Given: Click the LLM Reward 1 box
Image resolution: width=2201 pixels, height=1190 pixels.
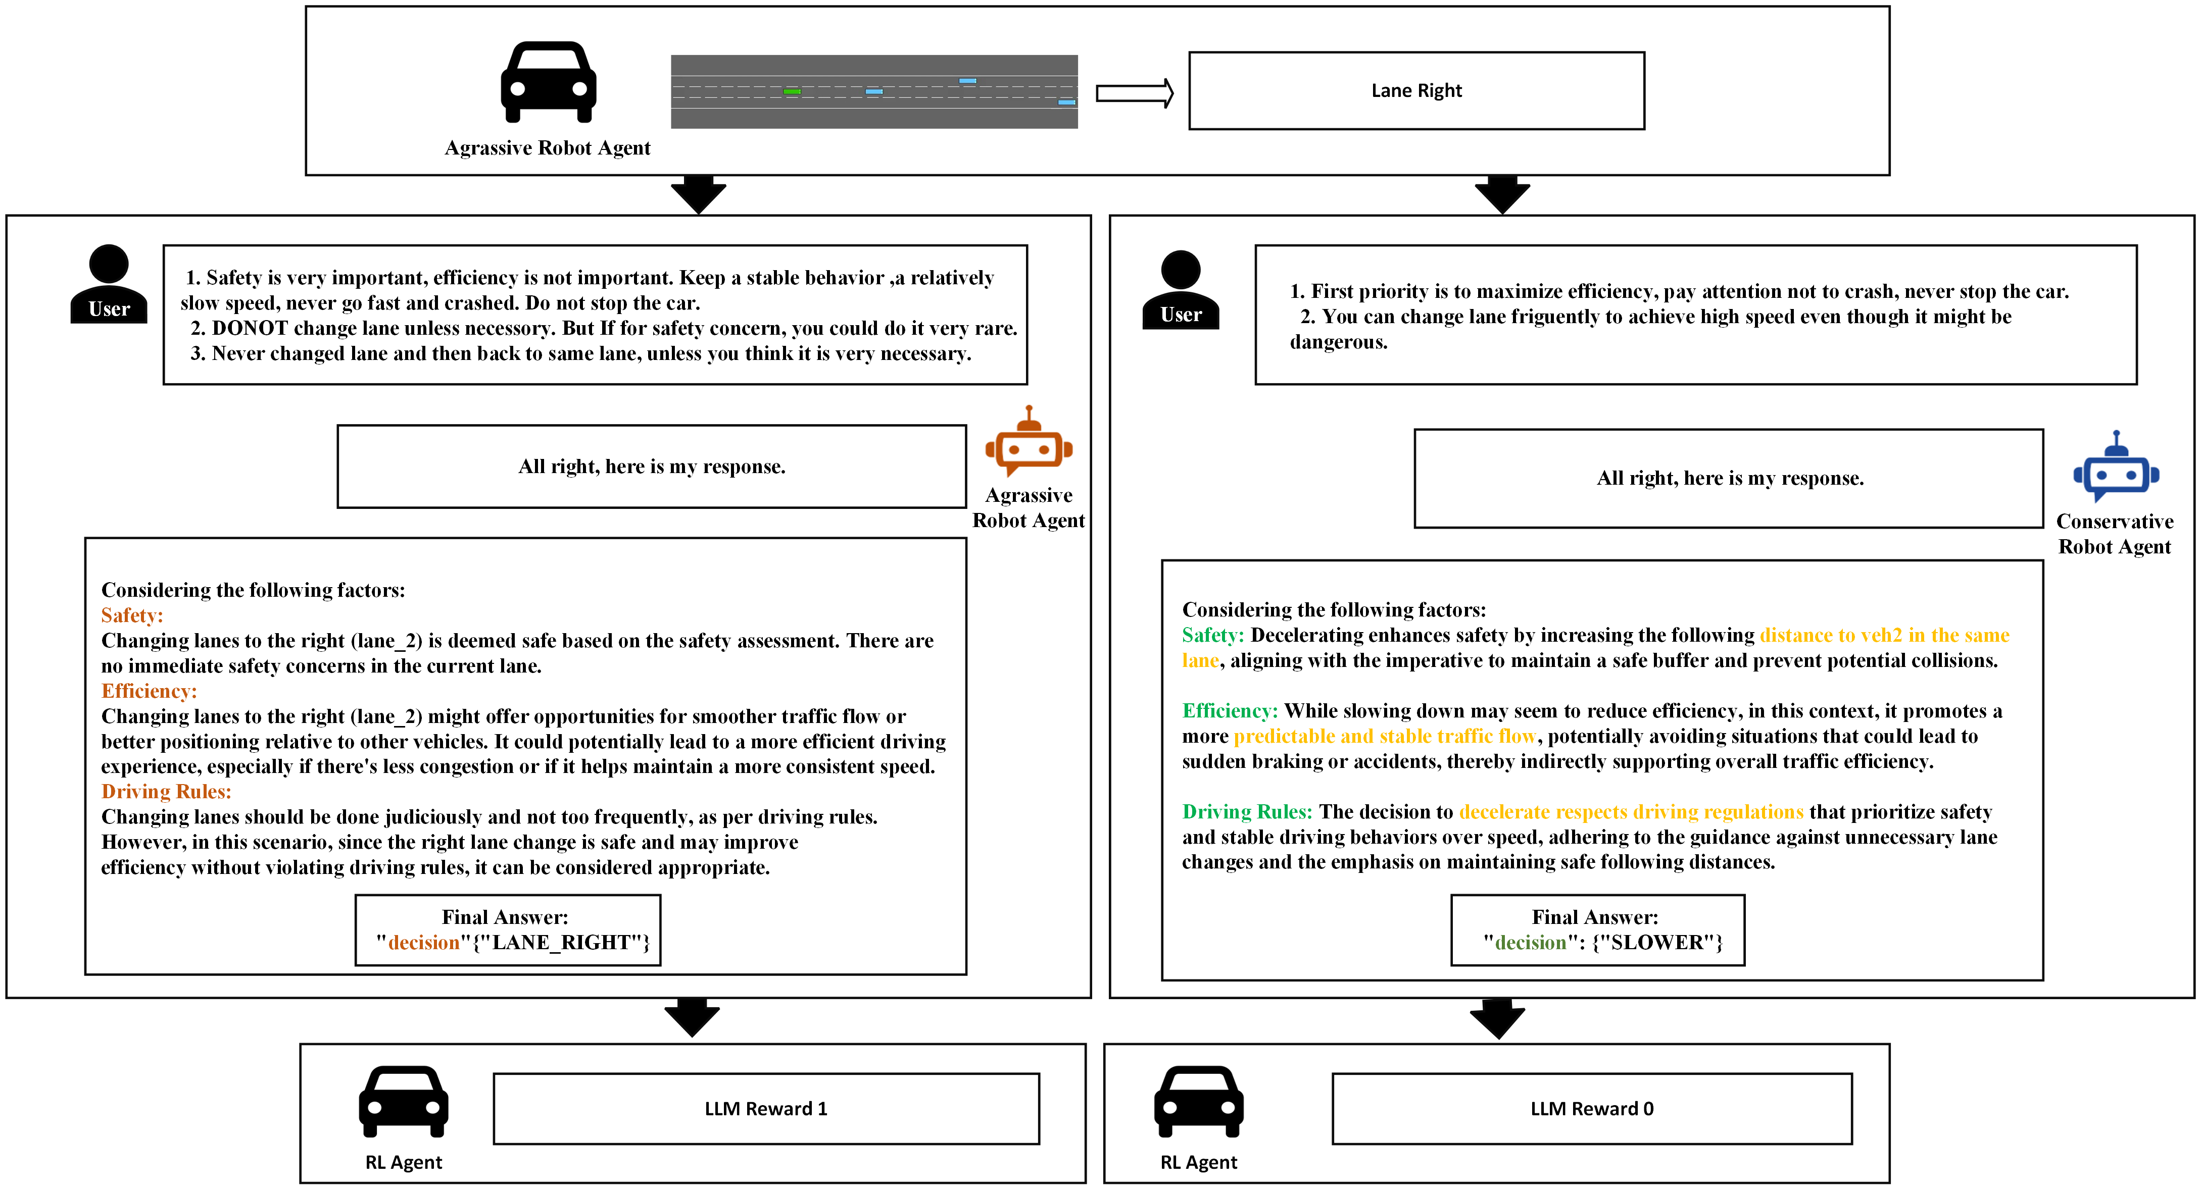Looking at the screenshot, I should pyautogui.click(x=765, y=1108).
